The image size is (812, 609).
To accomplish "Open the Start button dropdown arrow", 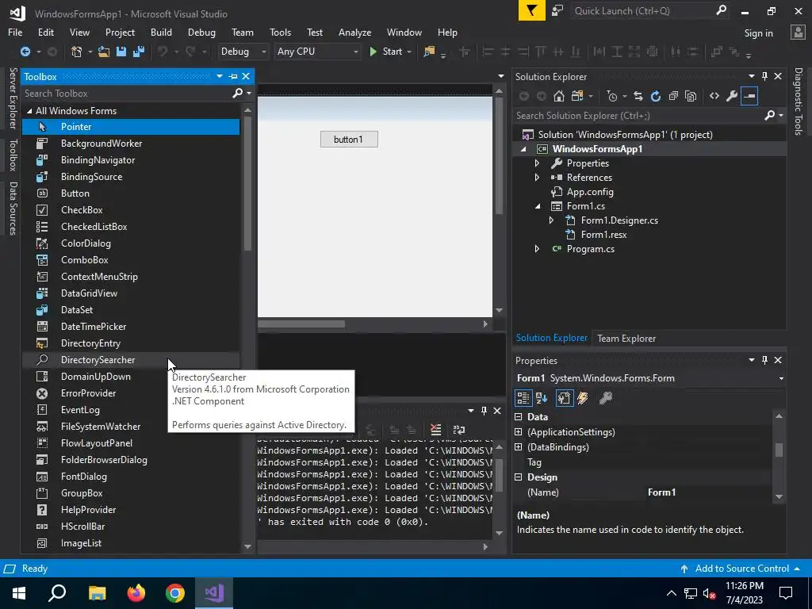I will point(409,52).
